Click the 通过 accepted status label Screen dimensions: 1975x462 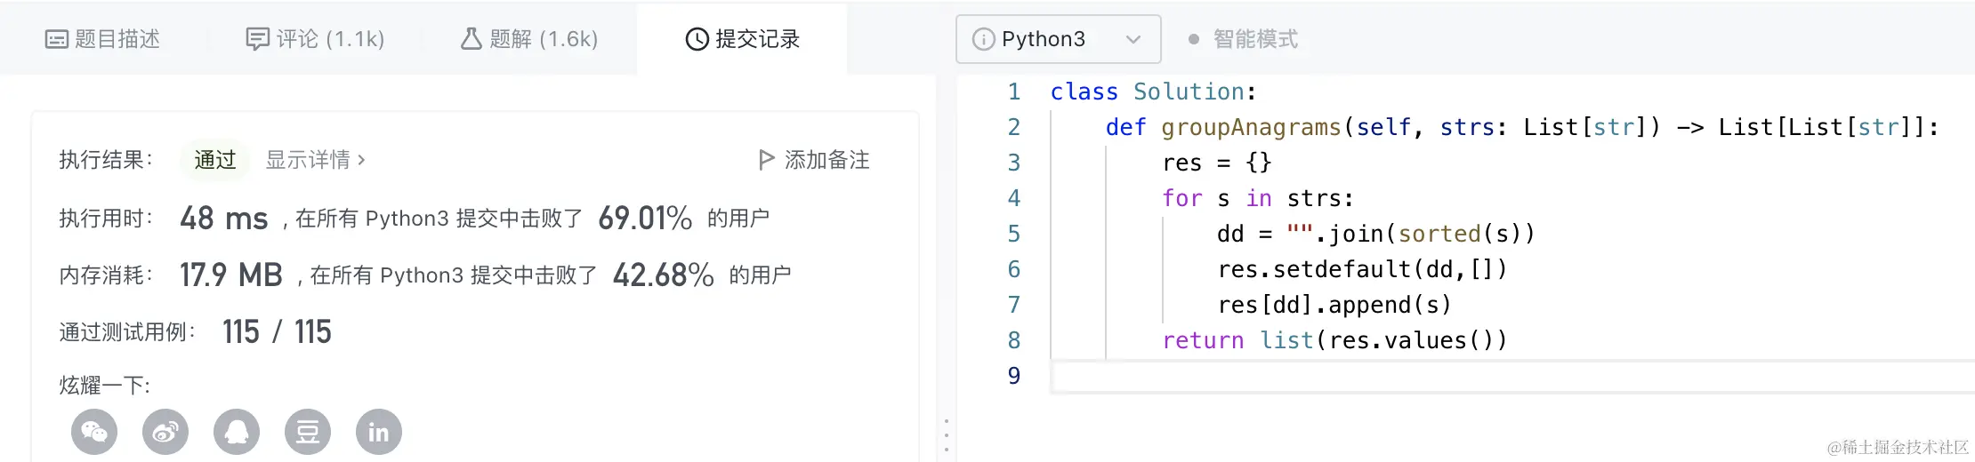(x=215, y=160)
